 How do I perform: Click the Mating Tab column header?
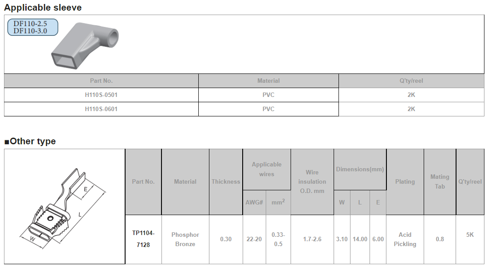coord(440,181)
